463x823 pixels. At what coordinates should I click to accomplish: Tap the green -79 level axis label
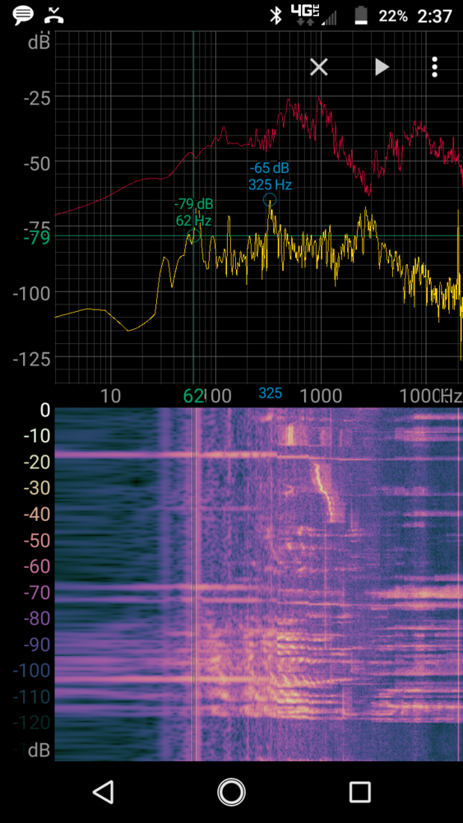pos(37,238)
